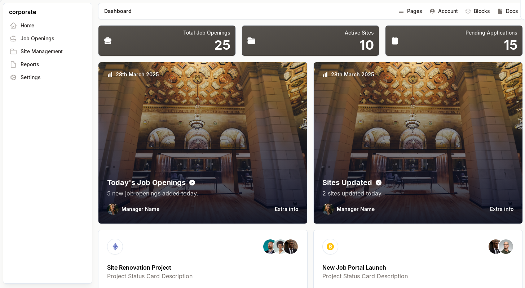Click manager avatar on Today's Job Openings card

pos(113,209)
